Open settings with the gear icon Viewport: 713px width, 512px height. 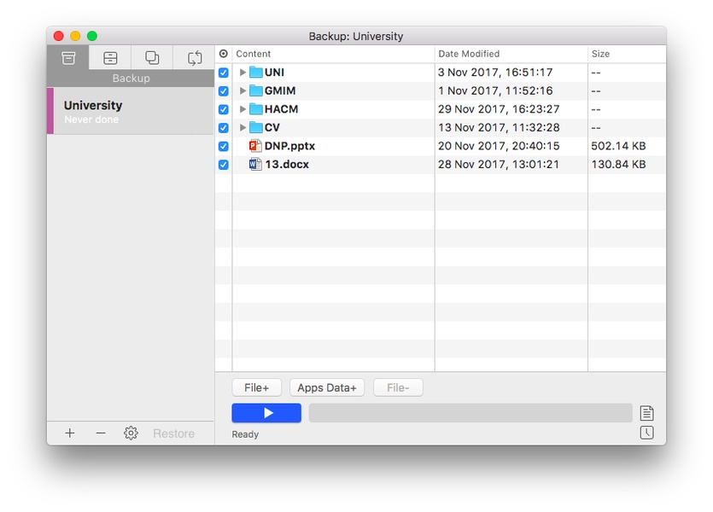131,433
